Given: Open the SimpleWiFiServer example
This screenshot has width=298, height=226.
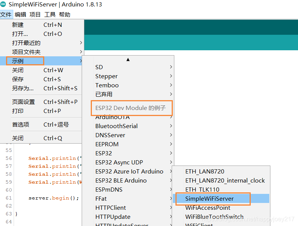Looking at the screenshot, I should 221,199.
